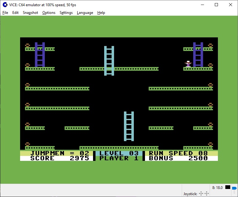Click the blue slider handle in status bar
238x197 pixels.
click(234, 188)
